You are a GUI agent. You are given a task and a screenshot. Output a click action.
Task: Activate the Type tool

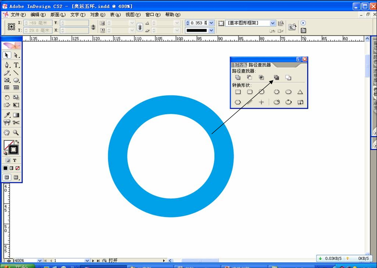16,65
